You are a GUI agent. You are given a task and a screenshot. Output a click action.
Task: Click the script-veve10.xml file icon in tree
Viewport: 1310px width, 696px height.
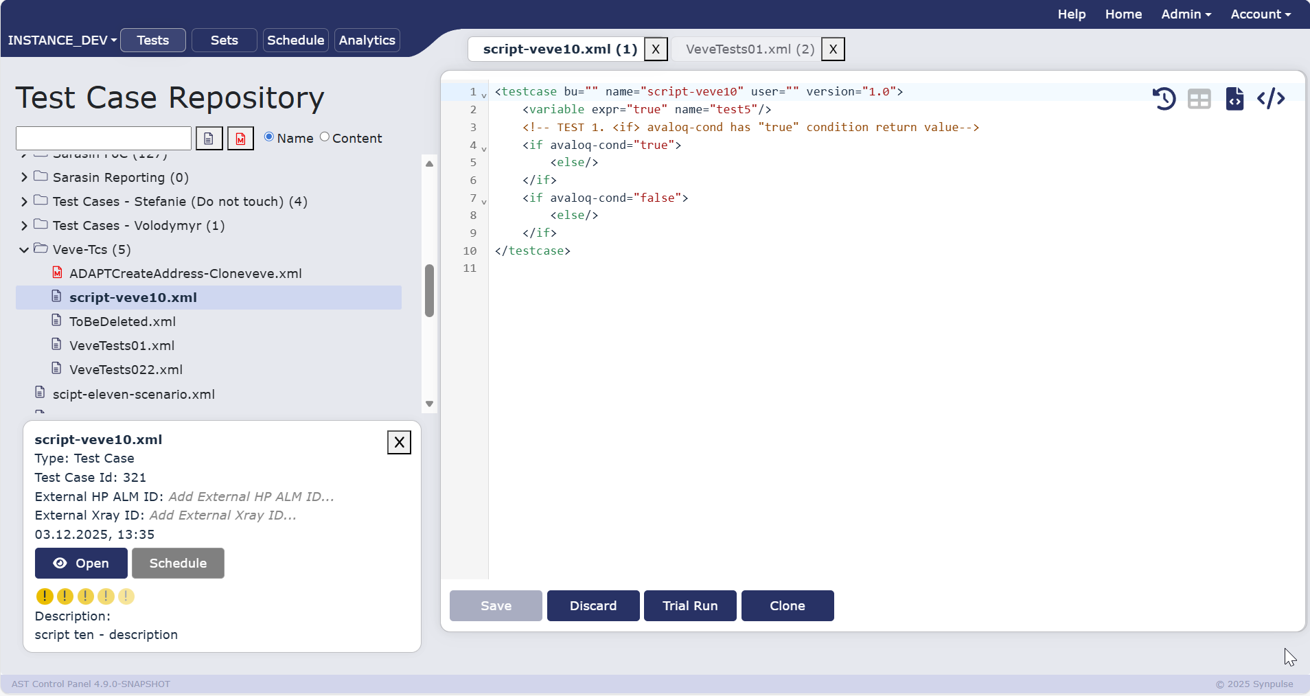point(57,297)
